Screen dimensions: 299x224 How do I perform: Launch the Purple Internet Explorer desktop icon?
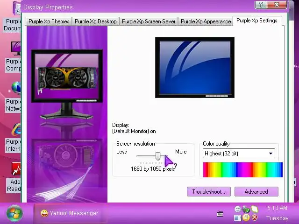[16, 130]
